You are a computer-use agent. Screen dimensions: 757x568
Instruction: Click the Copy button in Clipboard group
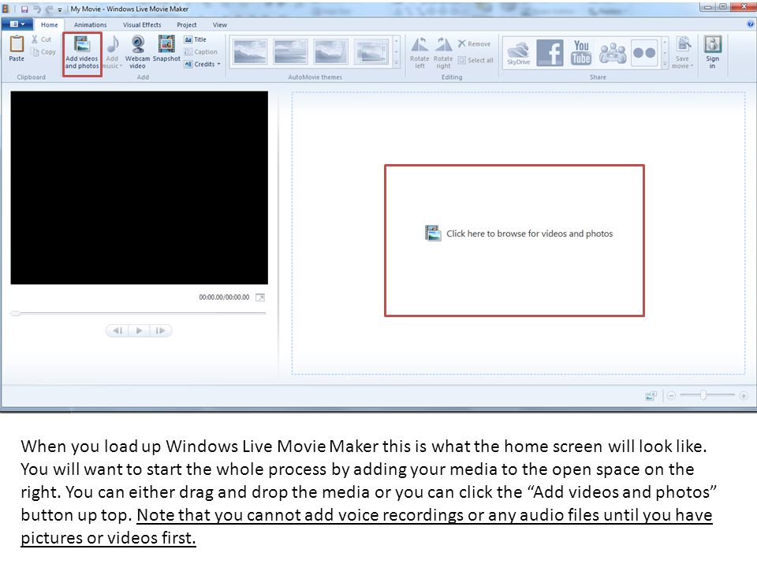click(43, 52)
